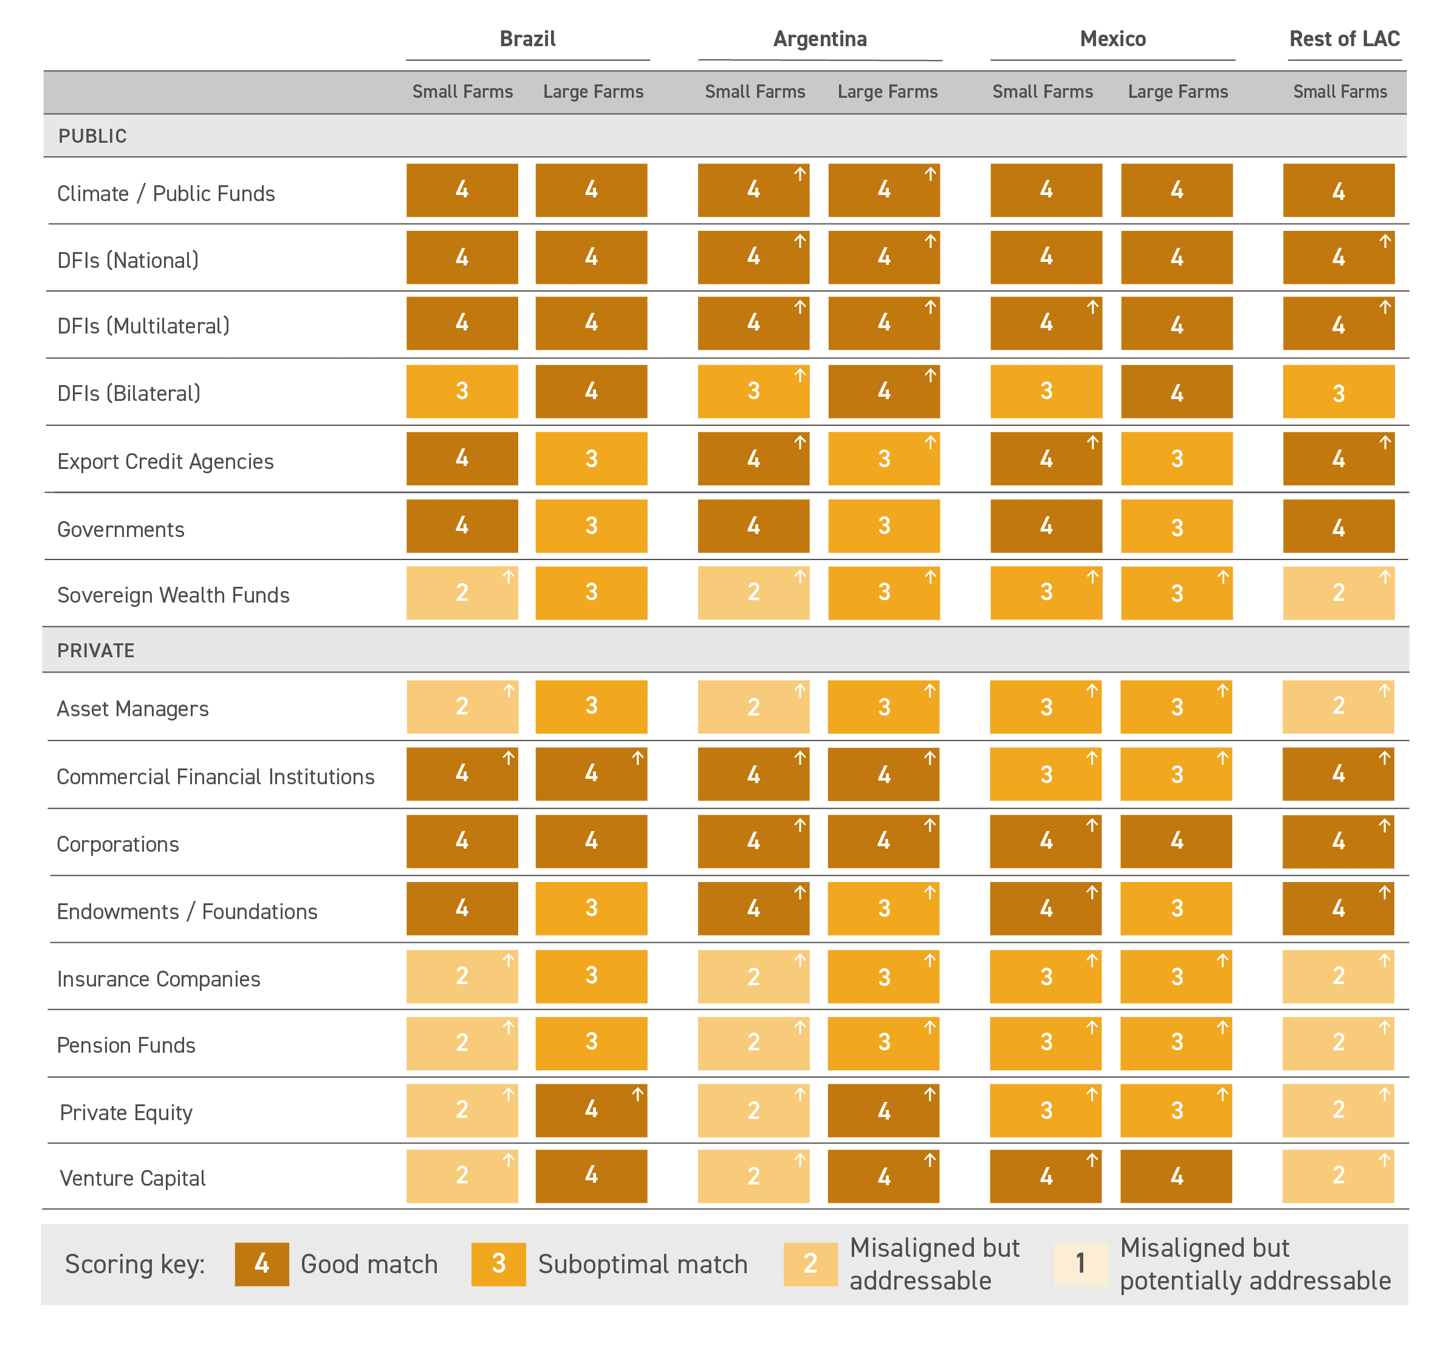Image resolution: width=1449 pixels, height=1351 pixels.
Task: Click the PRIVATE section header row
Action: click(x=95, y=650)
